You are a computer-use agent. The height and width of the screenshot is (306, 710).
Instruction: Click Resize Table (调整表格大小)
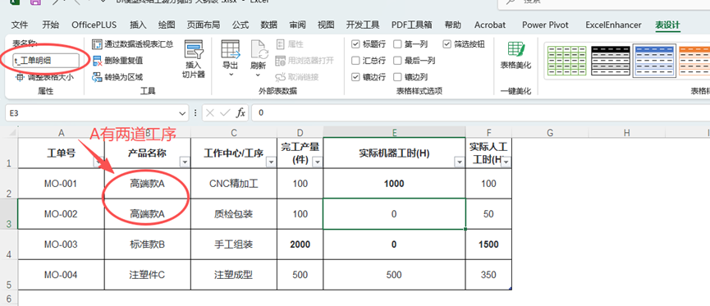44,77
